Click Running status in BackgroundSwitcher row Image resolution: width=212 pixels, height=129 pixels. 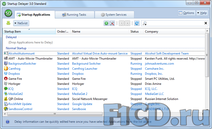click(x=136, y=64)
